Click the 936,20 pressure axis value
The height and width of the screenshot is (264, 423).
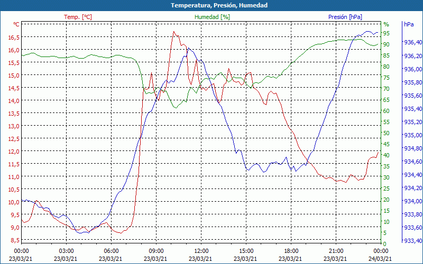pyautogui.click(x=413, y=56)
